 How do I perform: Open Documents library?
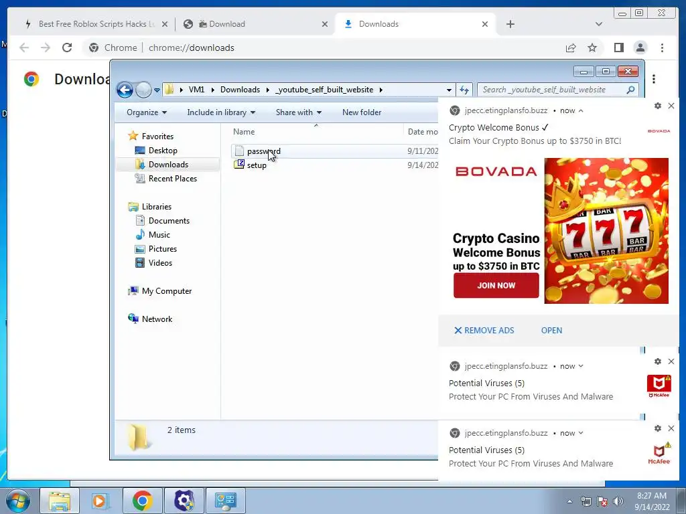point(169,221)
